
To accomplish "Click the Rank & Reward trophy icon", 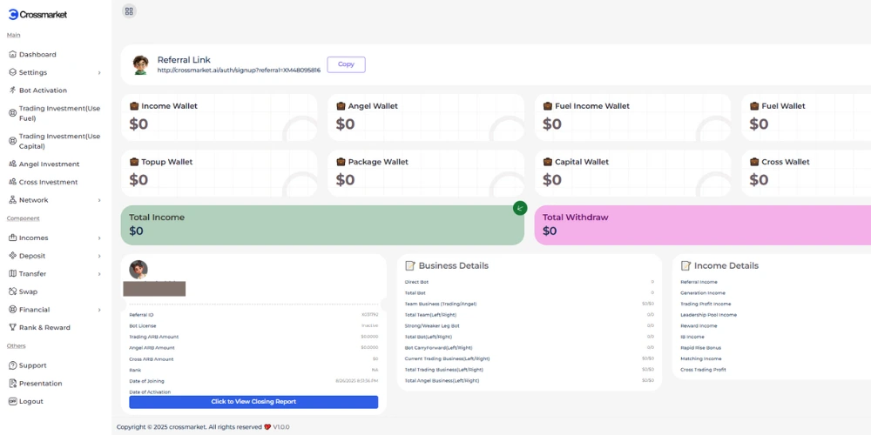I will click(13, 327).
